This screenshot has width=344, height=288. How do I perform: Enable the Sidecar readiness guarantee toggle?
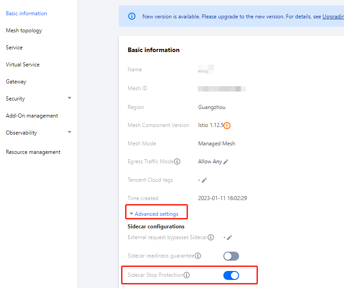(x=231, y=256)
